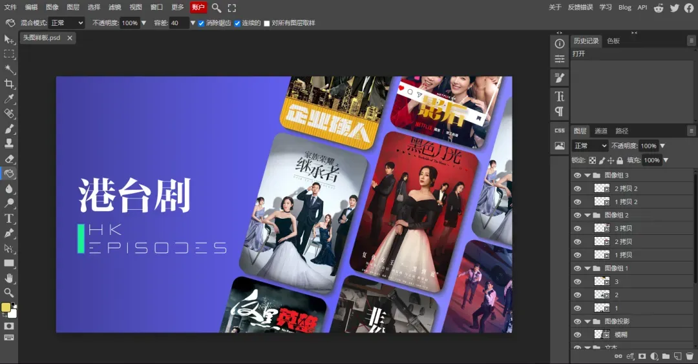698x364 pixels.
Task: Collapse the 图像投影 folder
Action: click(x=587, y=321)
